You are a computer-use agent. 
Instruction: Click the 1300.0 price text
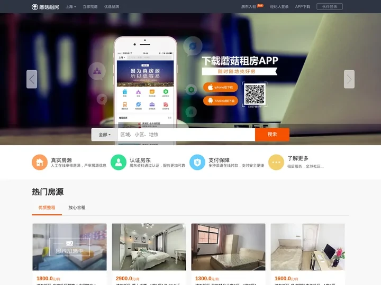[x=203, y=279]
